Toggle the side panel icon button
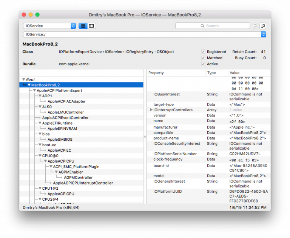 263,26
